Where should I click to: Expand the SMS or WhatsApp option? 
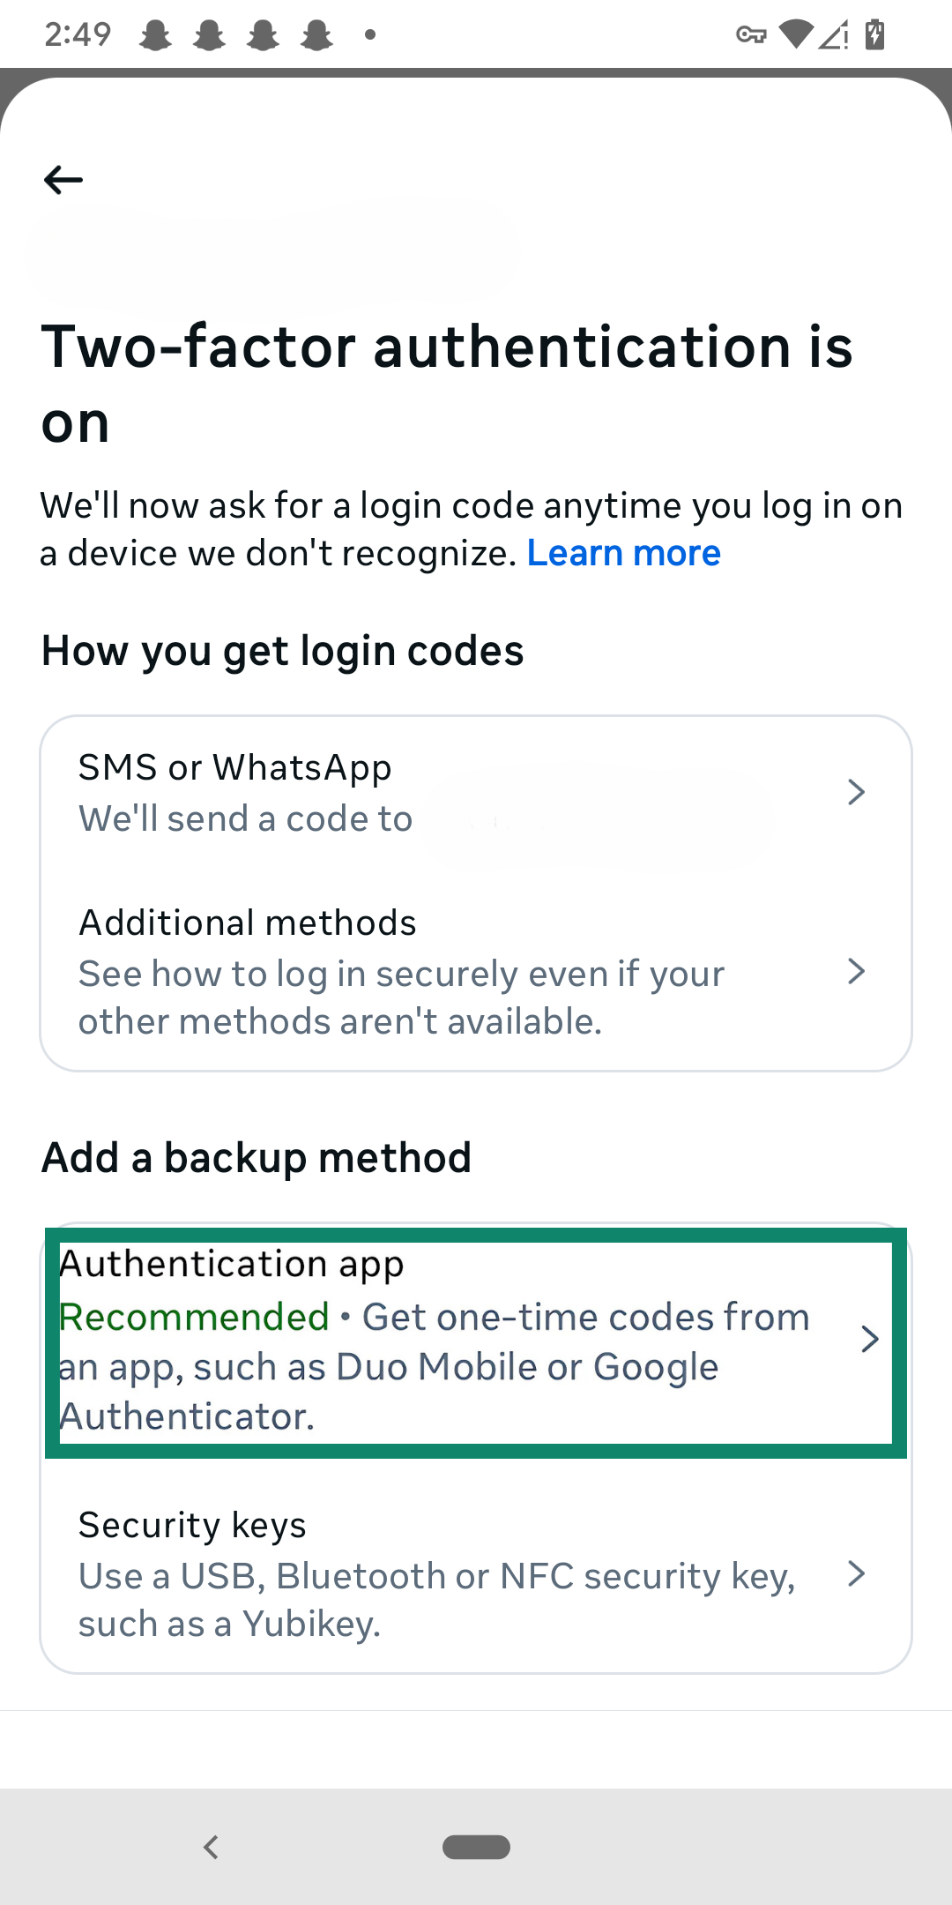(x=857, y=792)
